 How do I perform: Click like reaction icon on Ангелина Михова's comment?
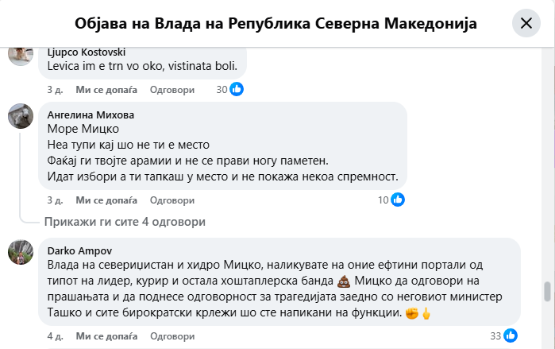[x=398, y=200]
